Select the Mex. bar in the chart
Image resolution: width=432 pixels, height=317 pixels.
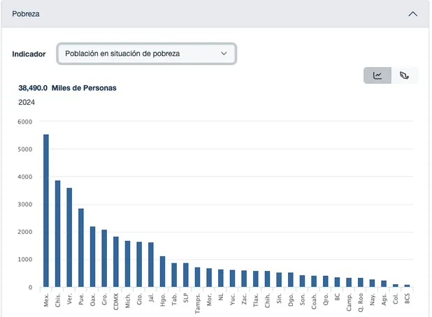coord(46,211)
